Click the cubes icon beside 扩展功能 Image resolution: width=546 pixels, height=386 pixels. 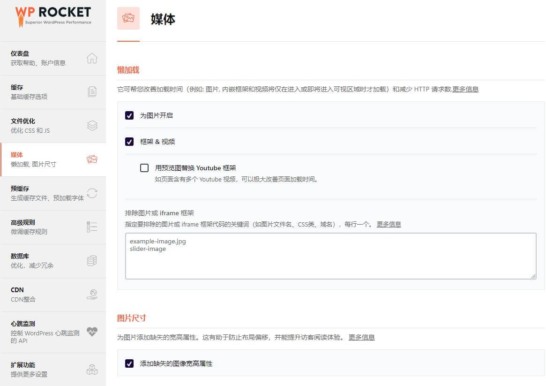click(x=92, y=370)
